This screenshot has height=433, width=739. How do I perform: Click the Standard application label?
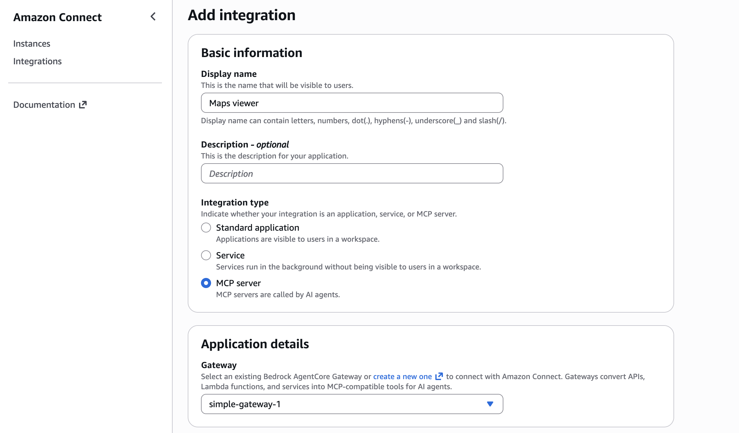[x=257, y=228]
